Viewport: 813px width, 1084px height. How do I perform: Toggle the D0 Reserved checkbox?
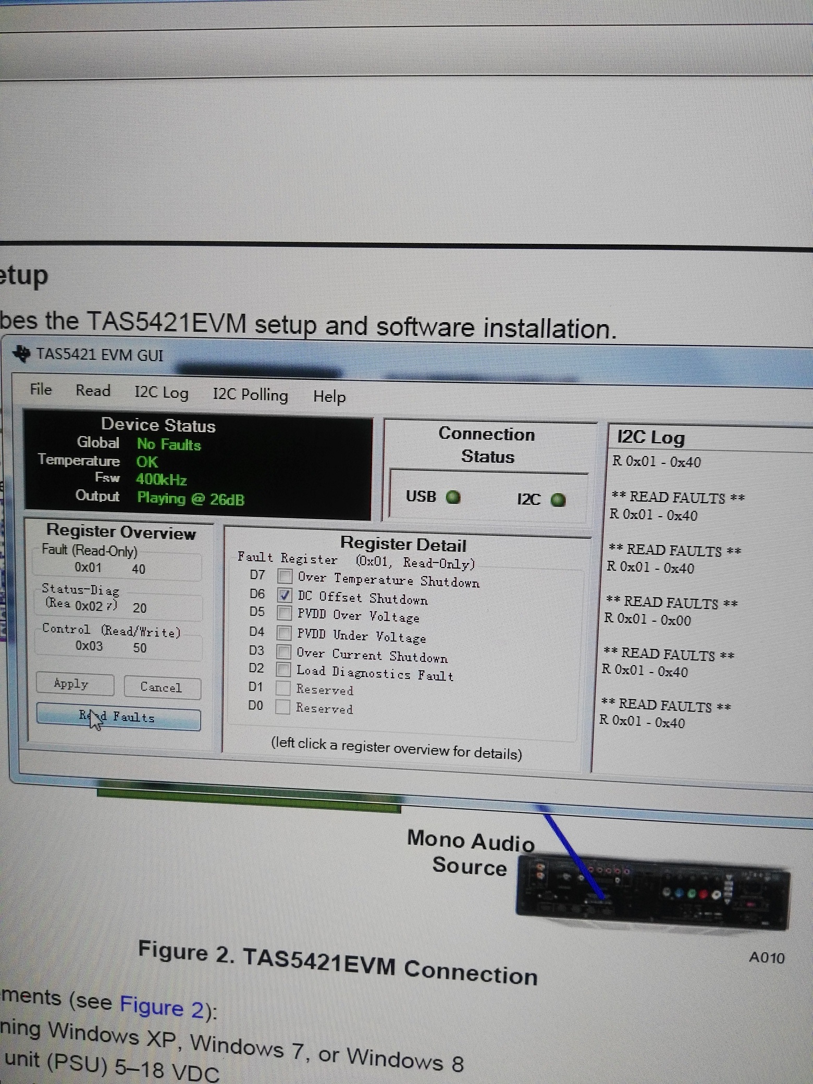tap(283, 707)
